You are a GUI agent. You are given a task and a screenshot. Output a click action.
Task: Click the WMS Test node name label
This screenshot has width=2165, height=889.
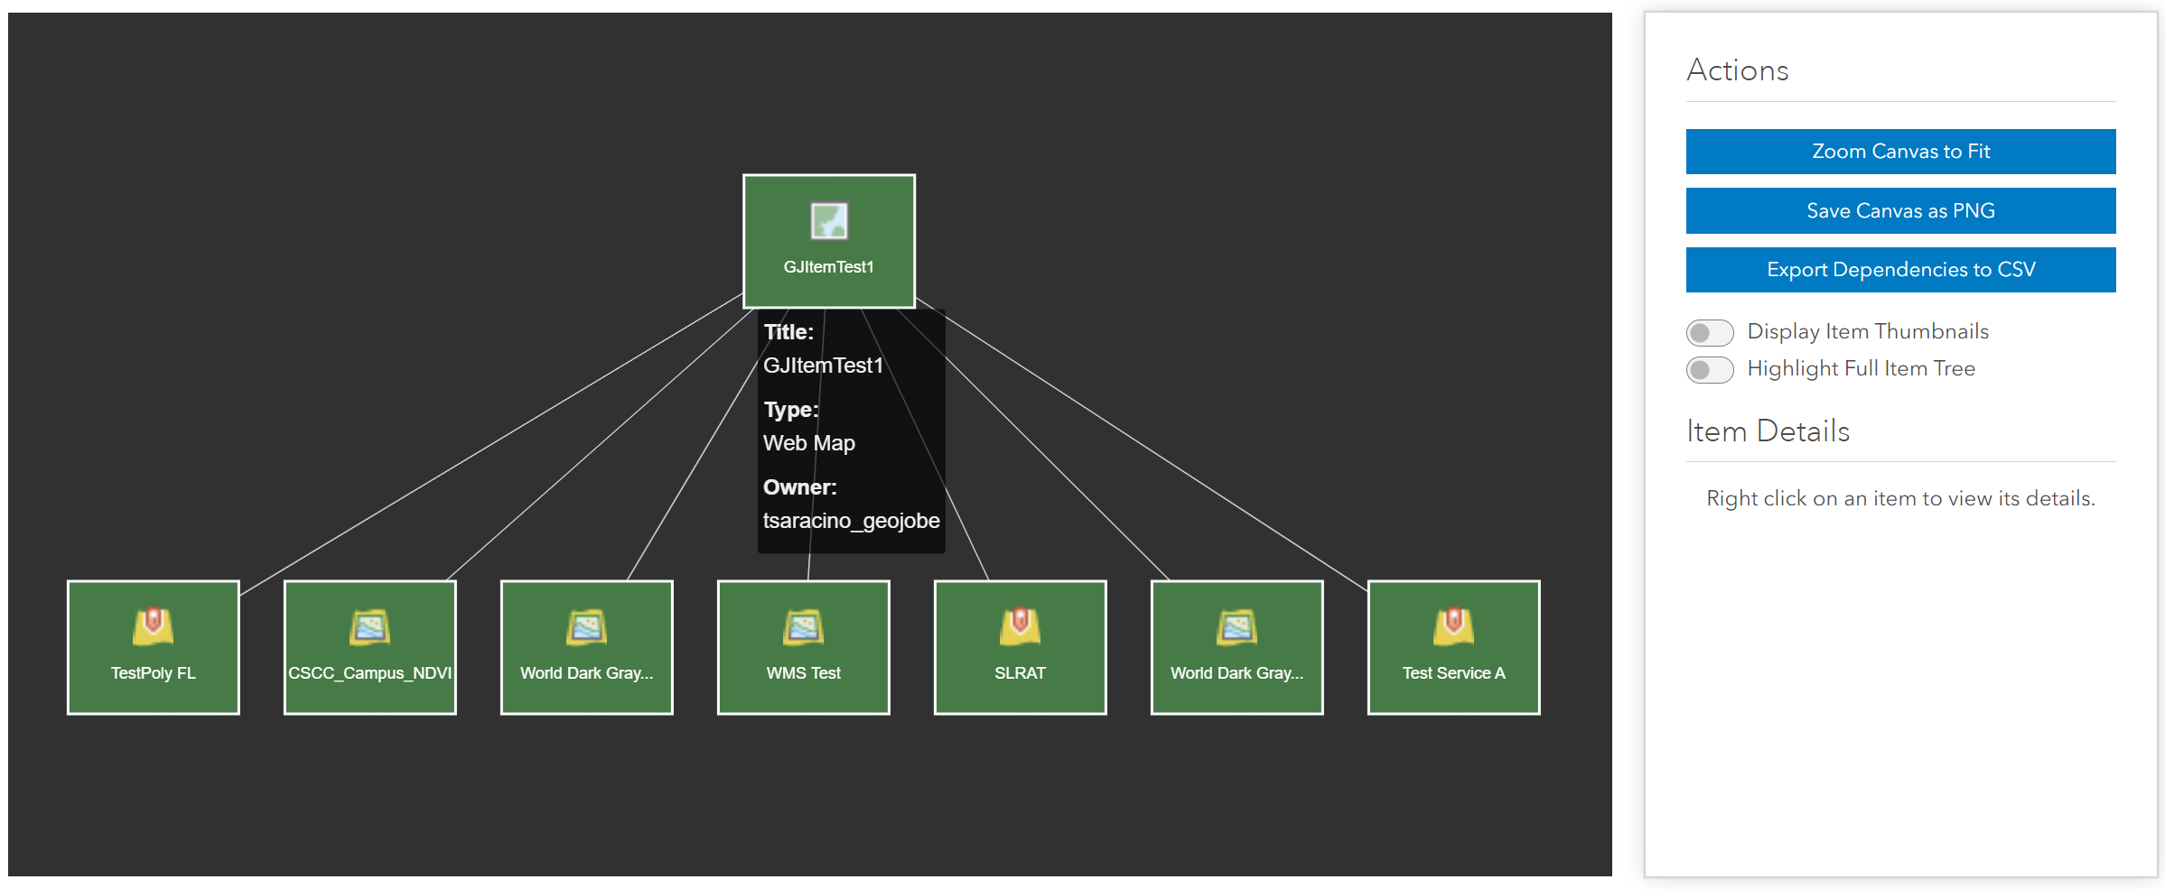pyautogui.click(x=803, y=673)
